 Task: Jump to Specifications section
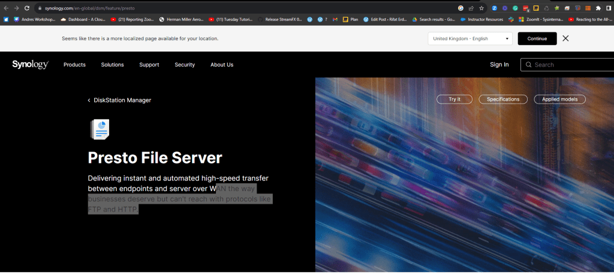click(503, 99)
